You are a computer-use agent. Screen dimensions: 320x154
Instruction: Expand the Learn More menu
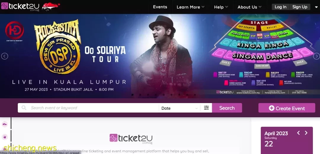tap(191, 7)
